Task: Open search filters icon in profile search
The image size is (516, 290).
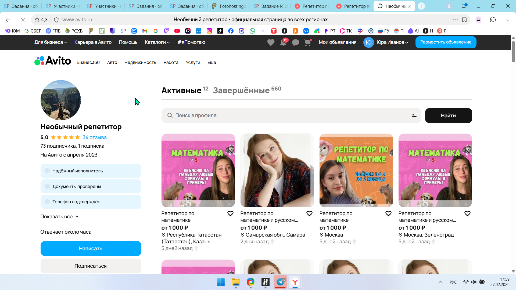Action: click(x=414, y=115)
